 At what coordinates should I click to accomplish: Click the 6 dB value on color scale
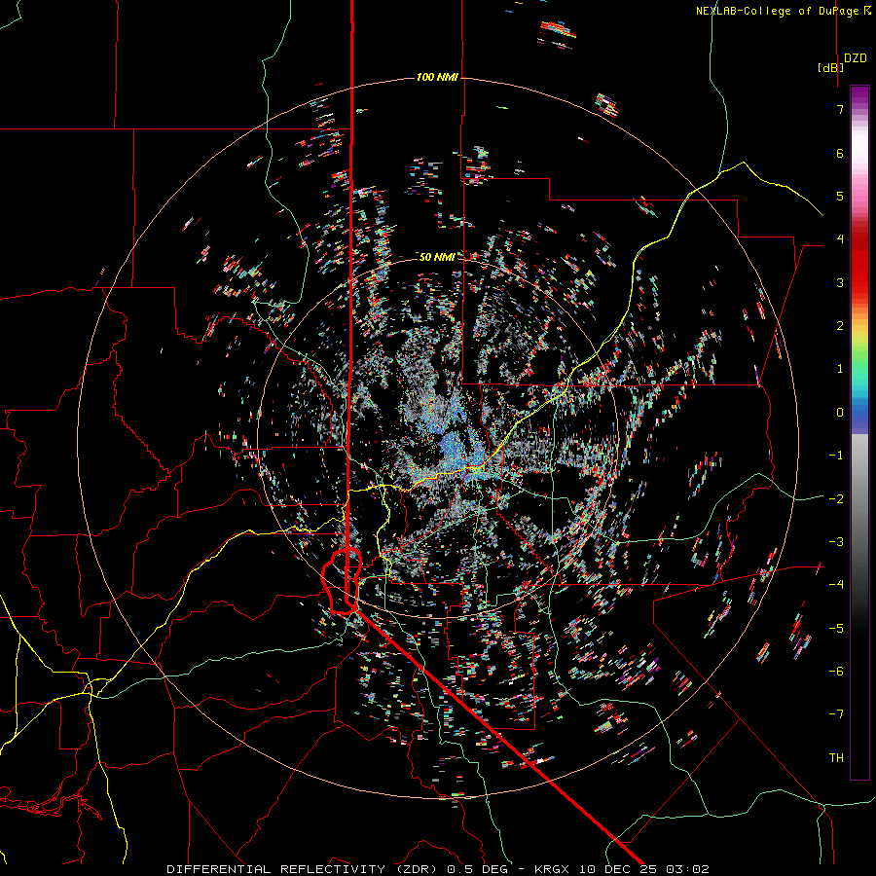(840, 153)
